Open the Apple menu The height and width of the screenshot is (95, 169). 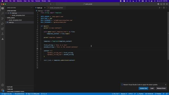click(x=2, y=1)
